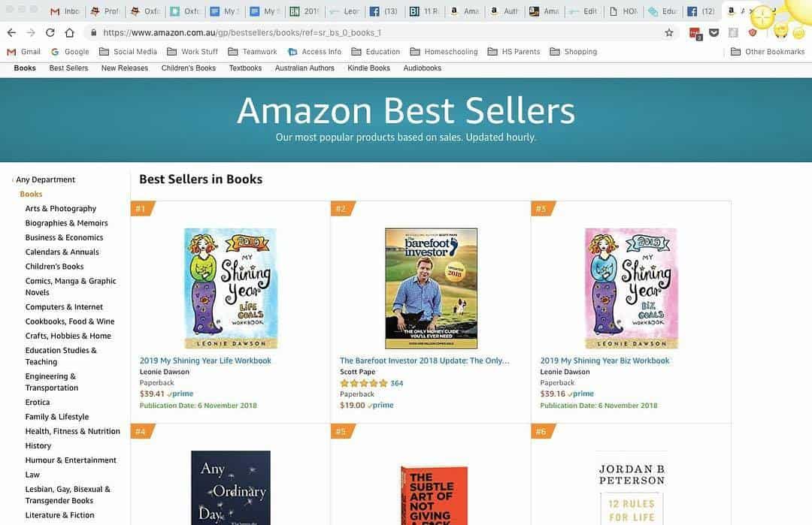Select the New Releases navigation item
Viewport: 812px width, 525px height.
[125, 68]
